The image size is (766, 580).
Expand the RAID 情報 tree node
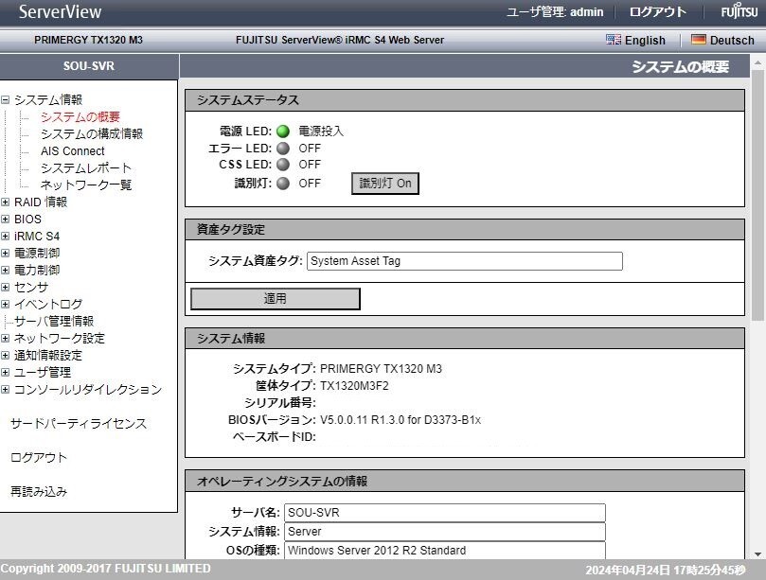[x=5, y=202]
